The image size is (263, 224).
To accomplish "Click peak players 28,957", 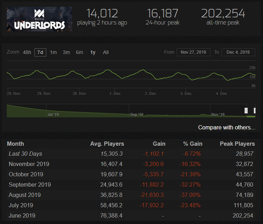I will tap(245, 154).
